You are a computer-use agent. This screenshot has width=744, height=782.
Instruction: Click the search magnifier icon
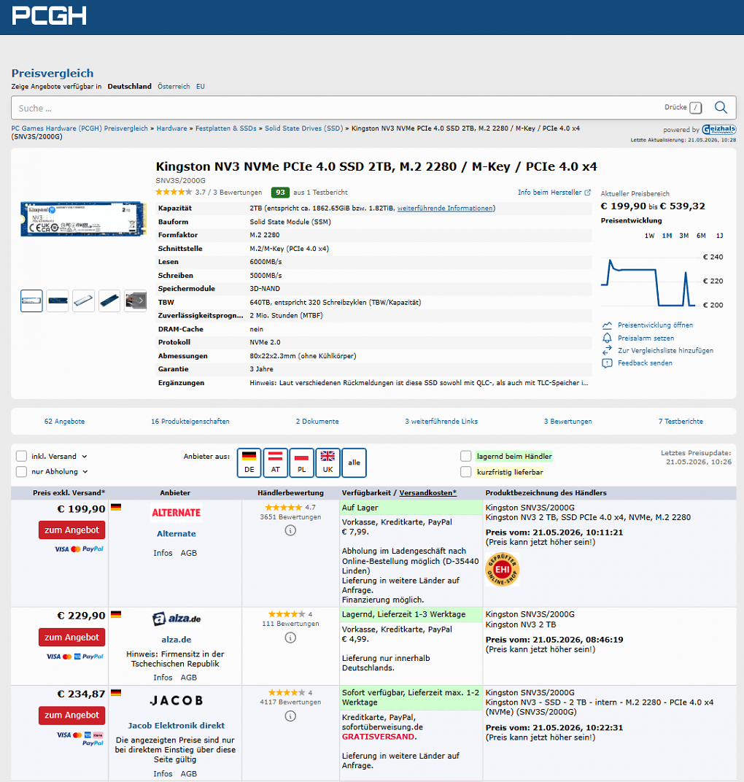(x=721, y=107)
